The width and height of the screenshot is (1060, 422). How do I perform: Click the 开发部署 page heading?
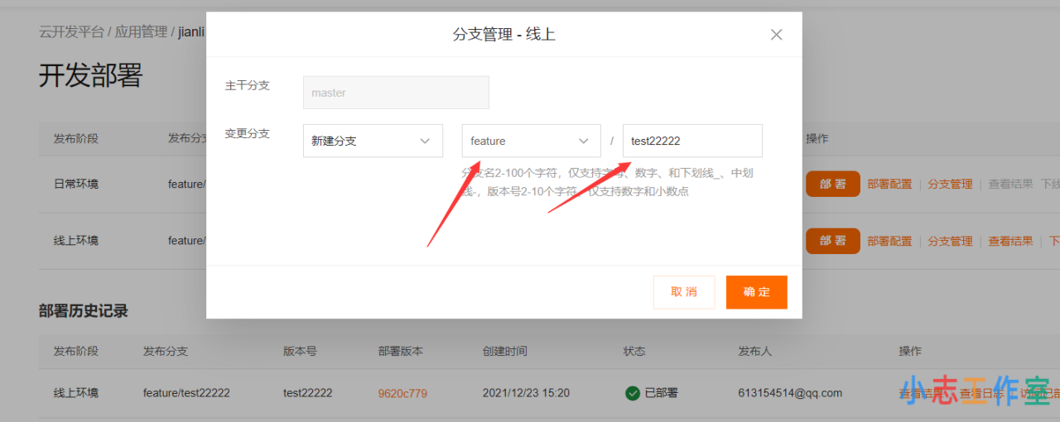coord(90,75)
